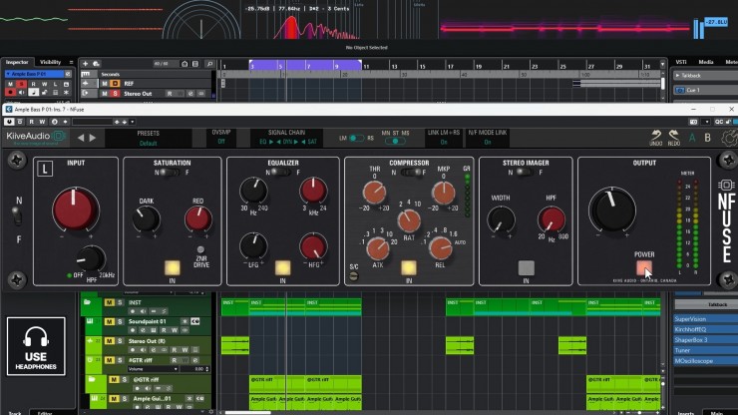Viewport: 738px width, 415px height.
Task: Click the Equalizer IN button
Action: pos(282,268)
